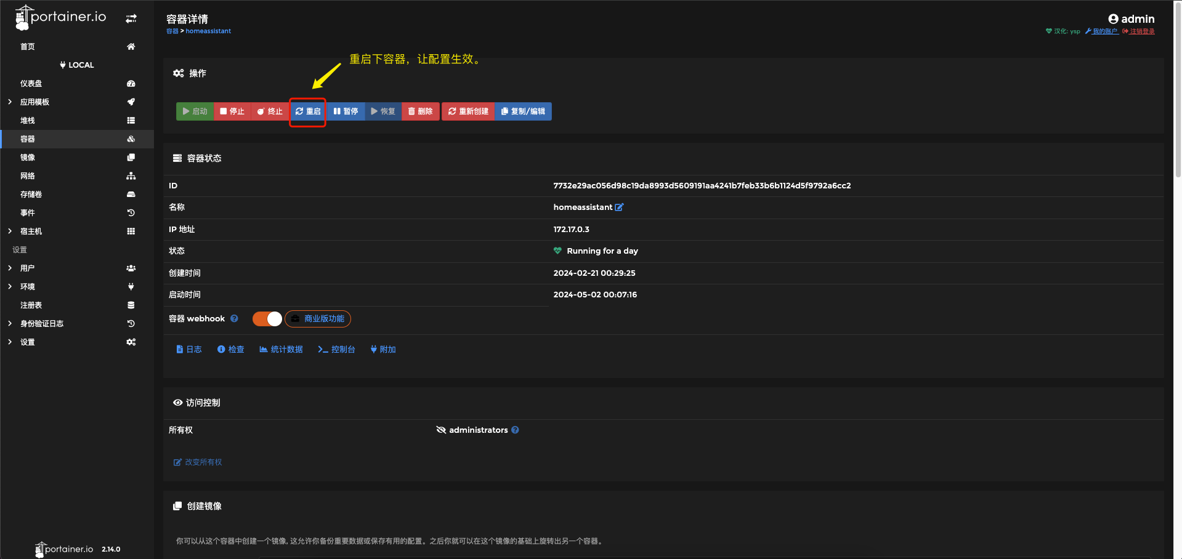The height and width of the screenshot is (559, 1182).
Task: Click the IP address 172.17.0.3
Action: tap(571, 230)
